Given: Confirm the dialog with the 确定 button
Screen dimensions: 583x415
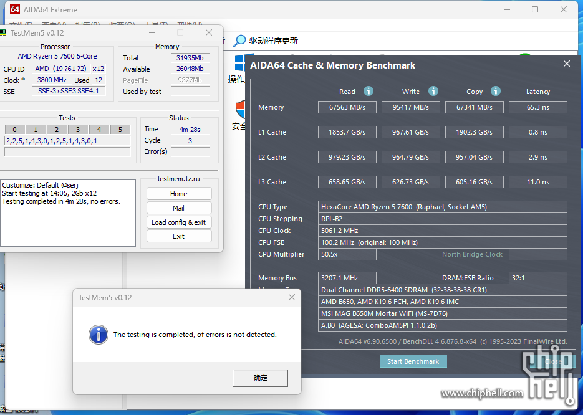Looking at the screenshot, I should [x=261, y=378].
